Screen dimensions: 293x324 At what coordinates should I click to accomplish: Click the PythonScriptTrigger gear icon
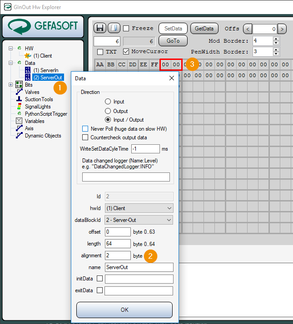coord(19,113)
